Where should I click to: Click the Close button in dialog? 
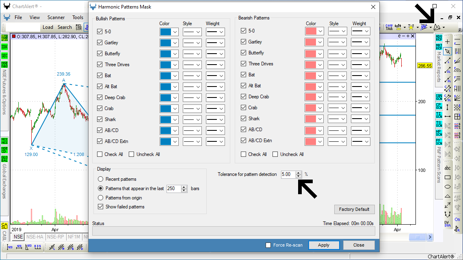tap(359, 245)
